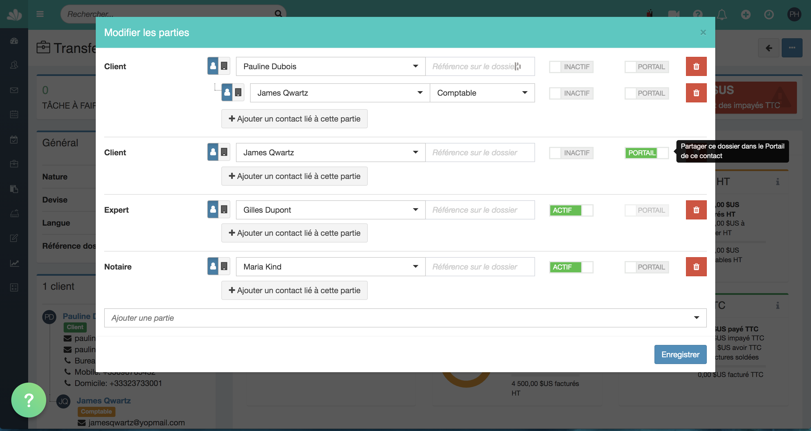Toggle INACTIF switch for second Client James Qwartz

coord(571,153)
